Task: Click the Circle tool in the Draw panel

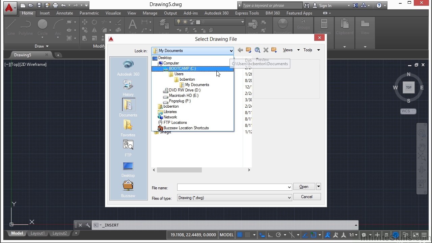Action: (x=43, y=27)
